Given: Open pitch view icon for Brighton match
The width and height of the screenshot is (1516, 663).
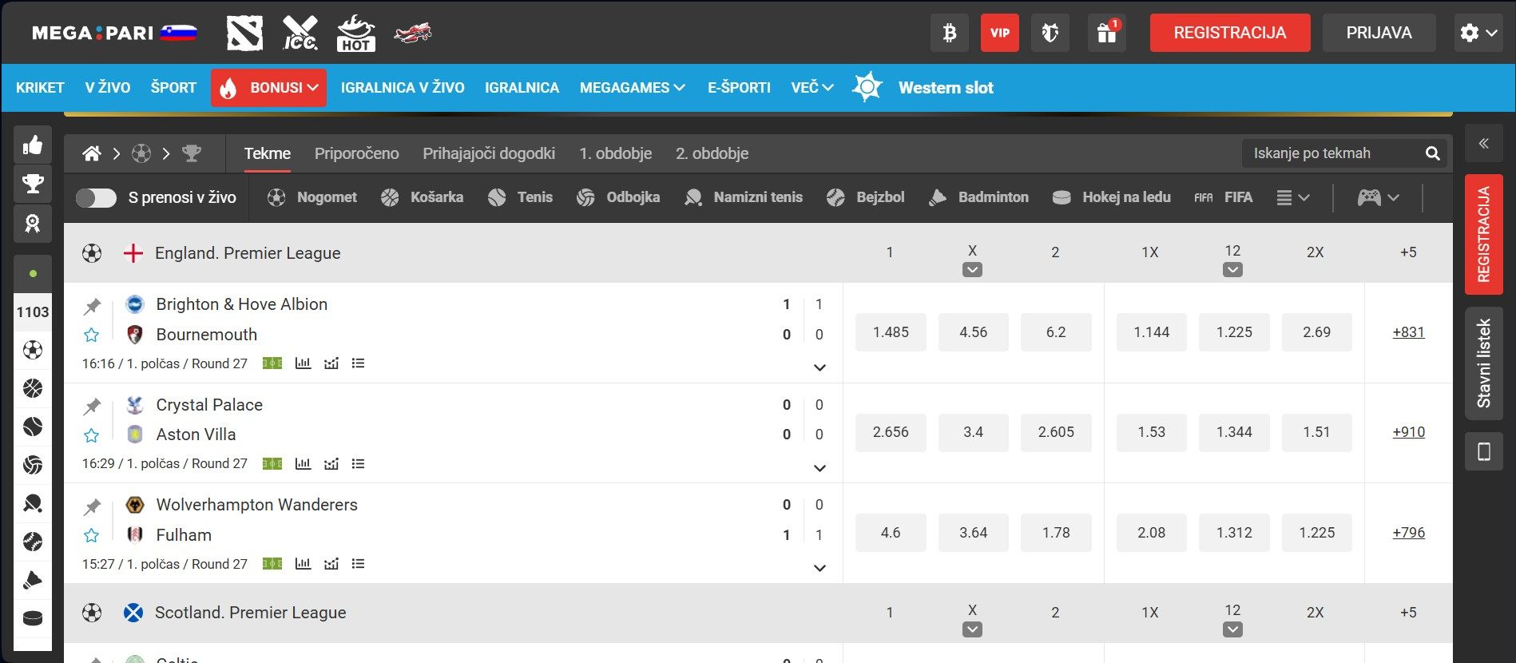Looking at the screenshot, I should 272,363.
